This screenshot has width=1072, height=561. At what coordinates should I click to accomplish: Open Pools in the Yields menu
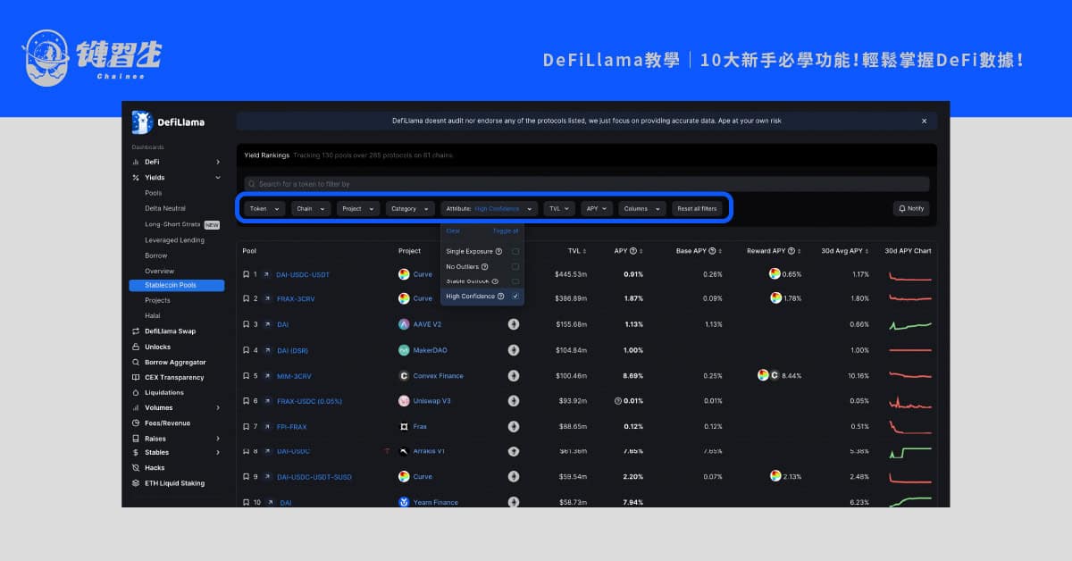point(154,193)
